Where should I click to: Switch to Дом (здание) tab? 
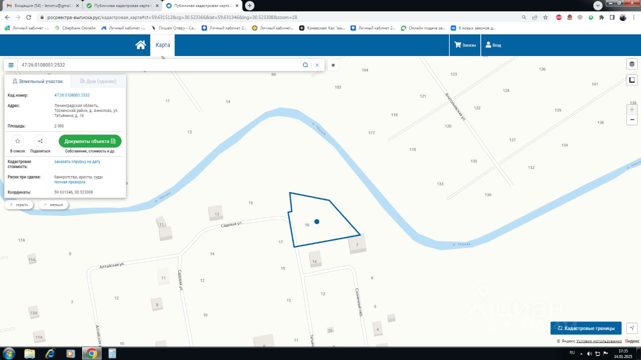tap(98, 81)
